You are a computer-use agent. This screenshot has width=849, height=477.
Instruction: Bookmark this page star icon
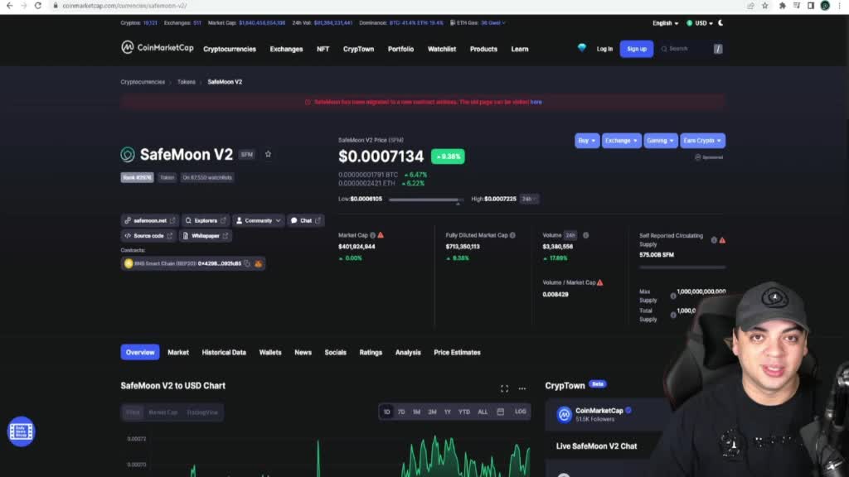pyautogui.click(x=764, y=6)
